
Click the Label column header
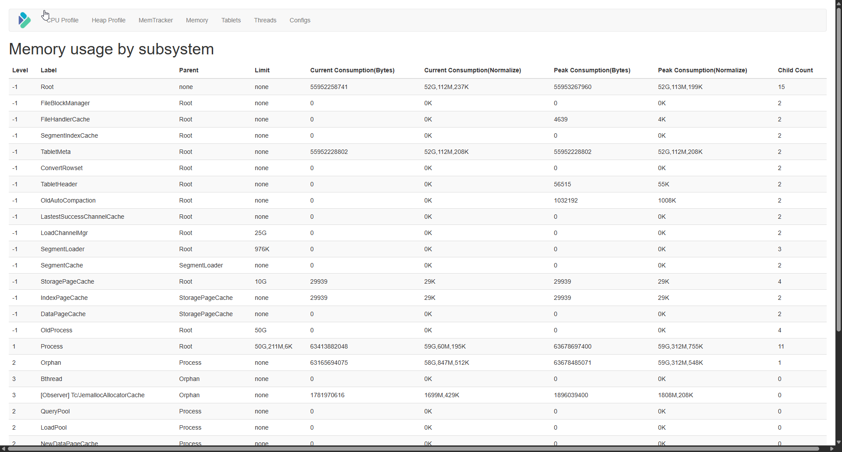pyautogui.click(x=49, y=70)
